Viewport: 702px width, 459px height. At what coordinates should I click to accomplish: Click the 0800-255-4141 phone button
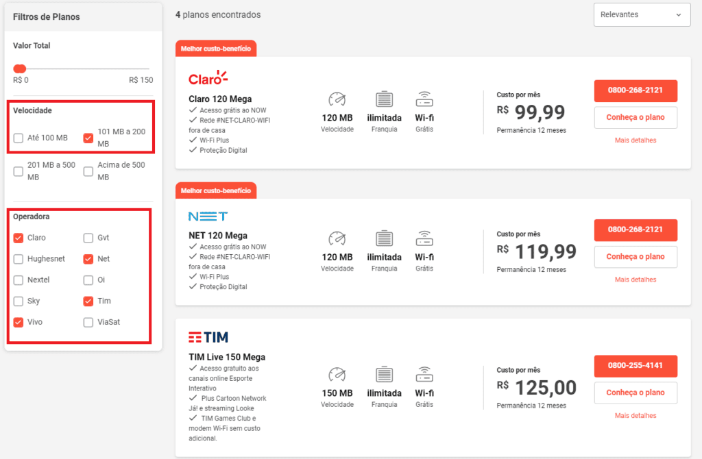coord(635,366)
